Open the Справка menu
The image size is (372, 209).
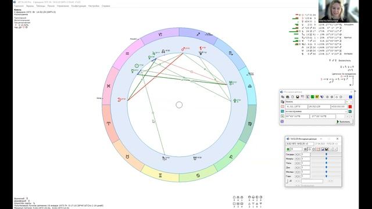pyautogui.click(x=106, y=6)
